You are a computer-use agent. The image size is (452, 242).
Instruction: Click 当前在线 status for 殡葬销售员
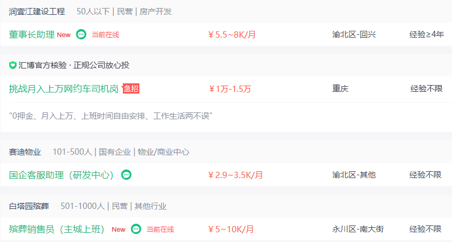[x=160, y=229]
